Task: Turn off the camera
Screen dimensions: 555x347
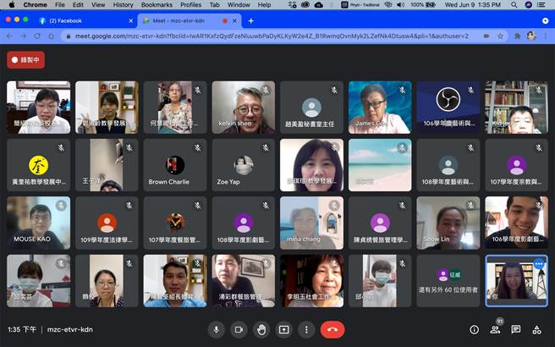Action: click(x=239, y=329)
